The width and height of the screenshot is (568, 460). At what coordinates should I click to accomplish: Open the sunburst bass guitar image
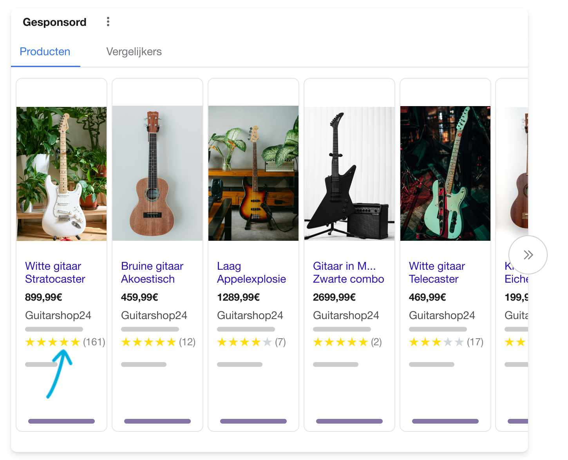coord(253,174)
